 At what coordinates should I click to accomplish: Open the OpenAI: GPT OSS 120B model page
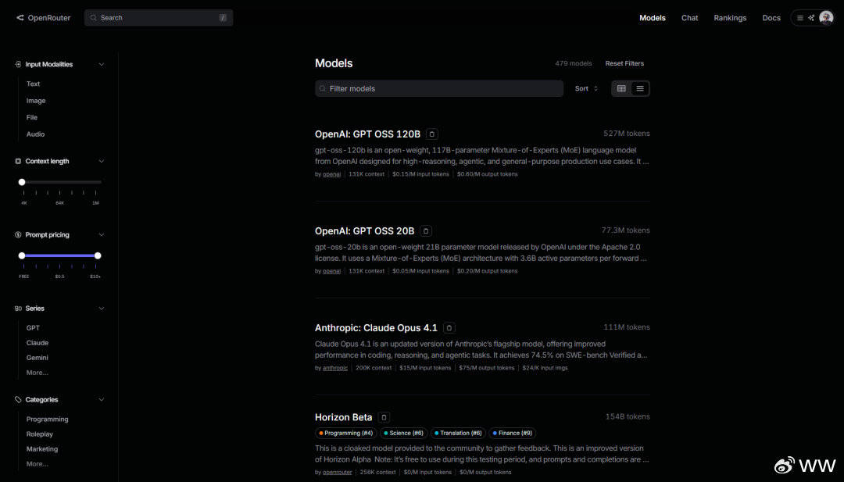[x=367, y=134]
